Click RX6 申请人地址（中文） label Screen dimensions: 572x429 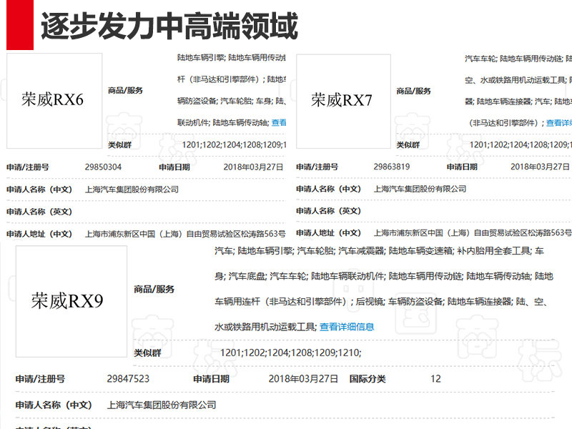pyautogui.click(x=39, y=234)
